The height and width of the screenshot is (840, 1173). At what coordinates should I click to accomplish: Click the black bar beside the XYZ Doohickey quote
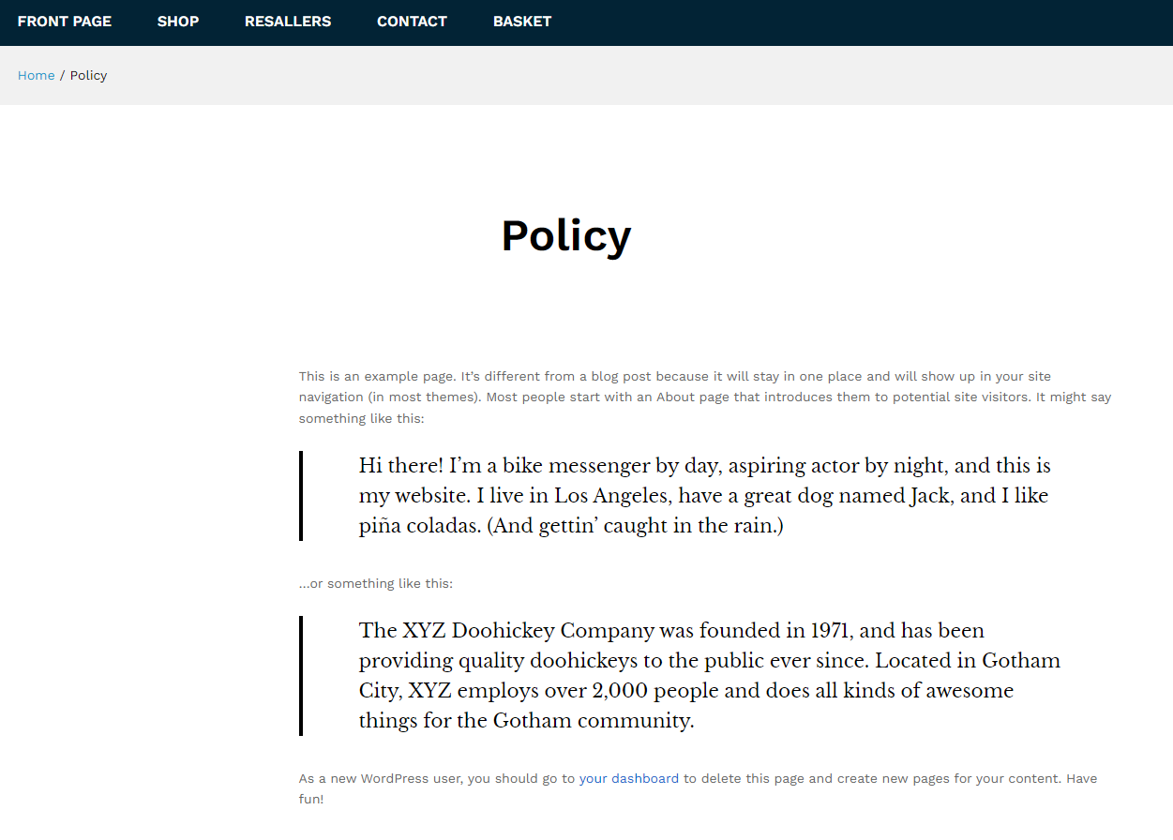tap(301, 676)
